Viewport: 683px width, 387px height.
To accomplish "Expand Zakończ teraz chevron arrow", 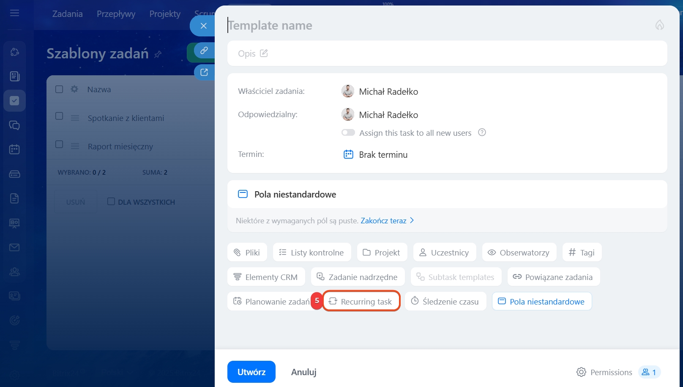I will click(x=412, y=220).
